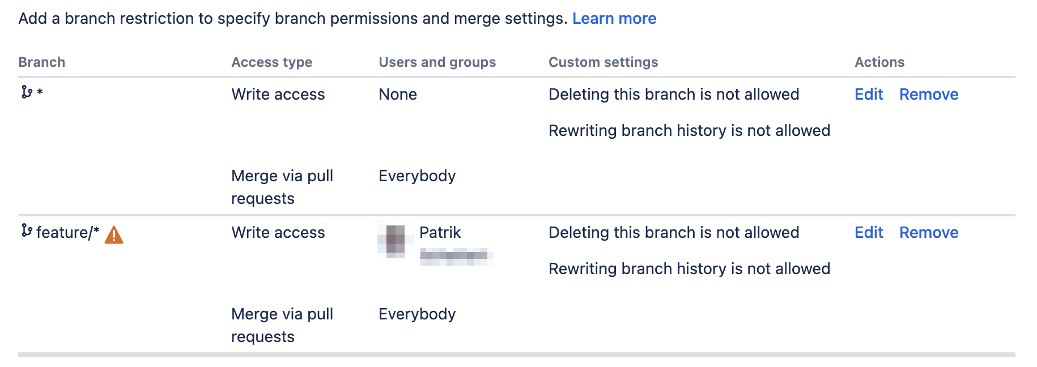This screenshot has height=367, width=1037.
Task: Select the * wildcard branch entry
Action: [x=39, y=94]
